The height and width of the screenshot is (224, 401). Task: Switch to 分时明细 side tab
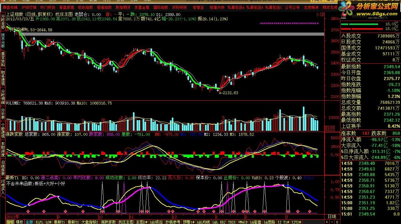pos(3,97)
